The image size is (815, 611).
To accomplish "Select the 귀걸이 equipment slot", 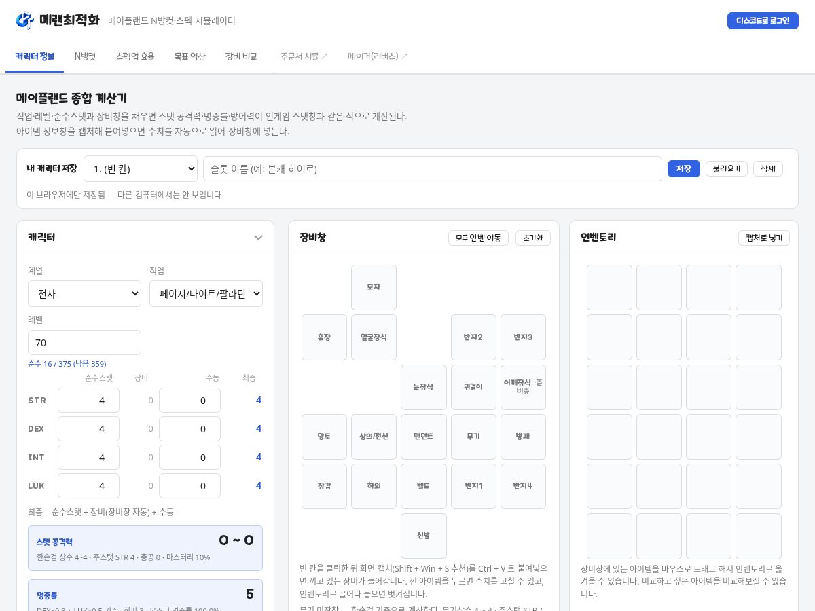I will tap(473, 387).
